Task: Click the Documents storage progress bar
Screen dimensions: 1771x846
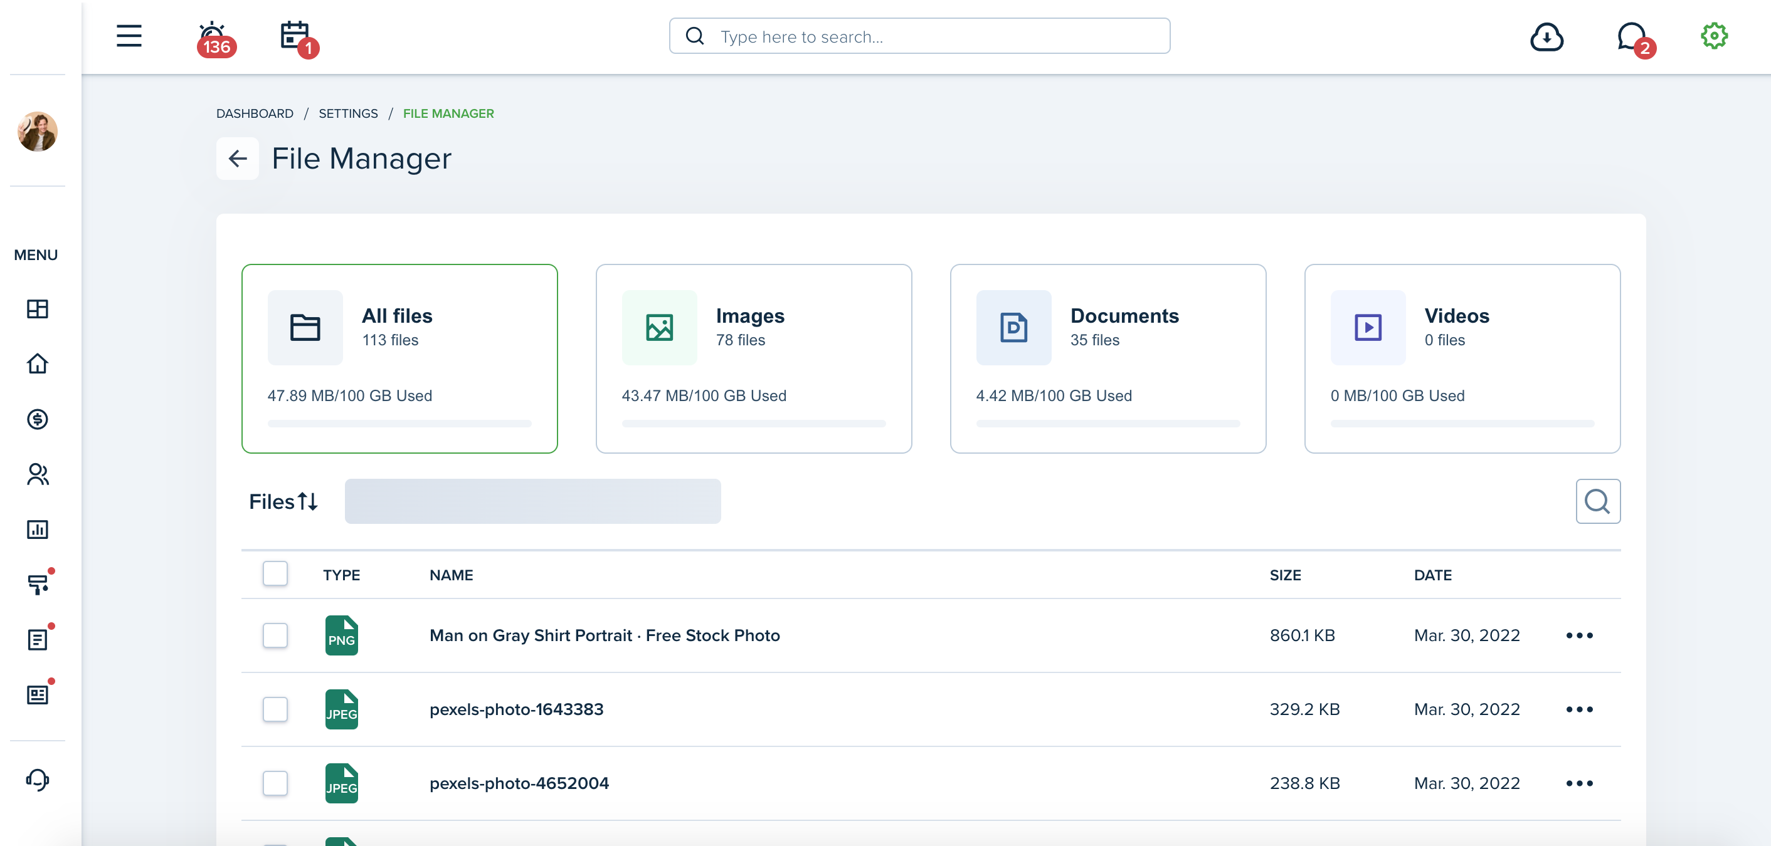Action: (x=1108, y=424)
